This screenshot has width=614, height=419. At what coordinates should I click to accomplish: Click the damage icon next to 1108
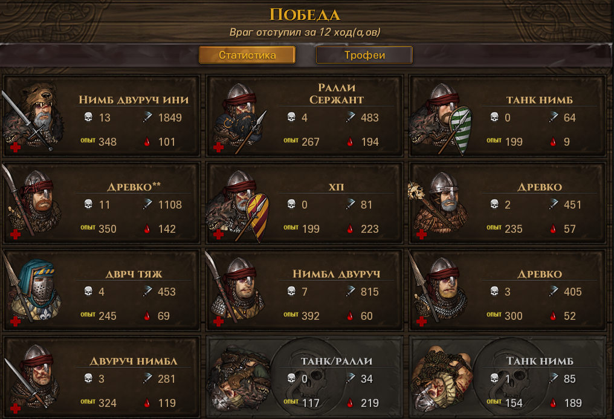coord(147,204)
